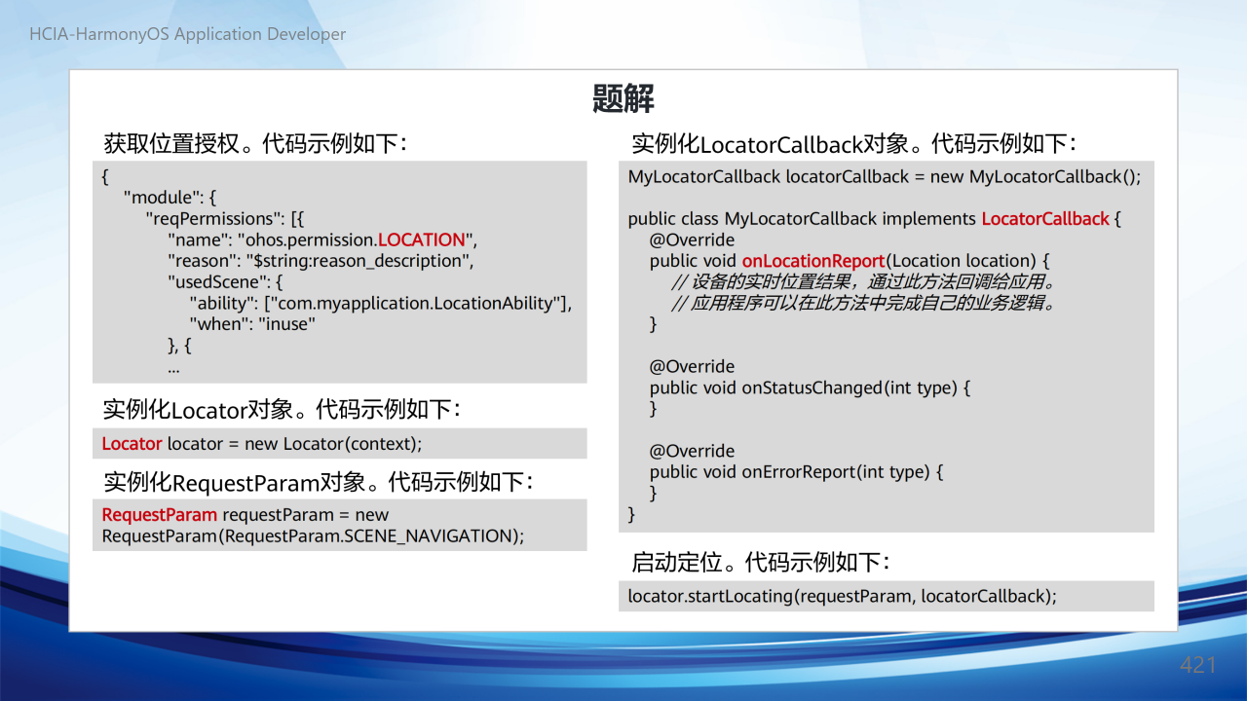Click the "reason": "$string:reason_description" line
The image size is (1247, 701).
[321, 261]
